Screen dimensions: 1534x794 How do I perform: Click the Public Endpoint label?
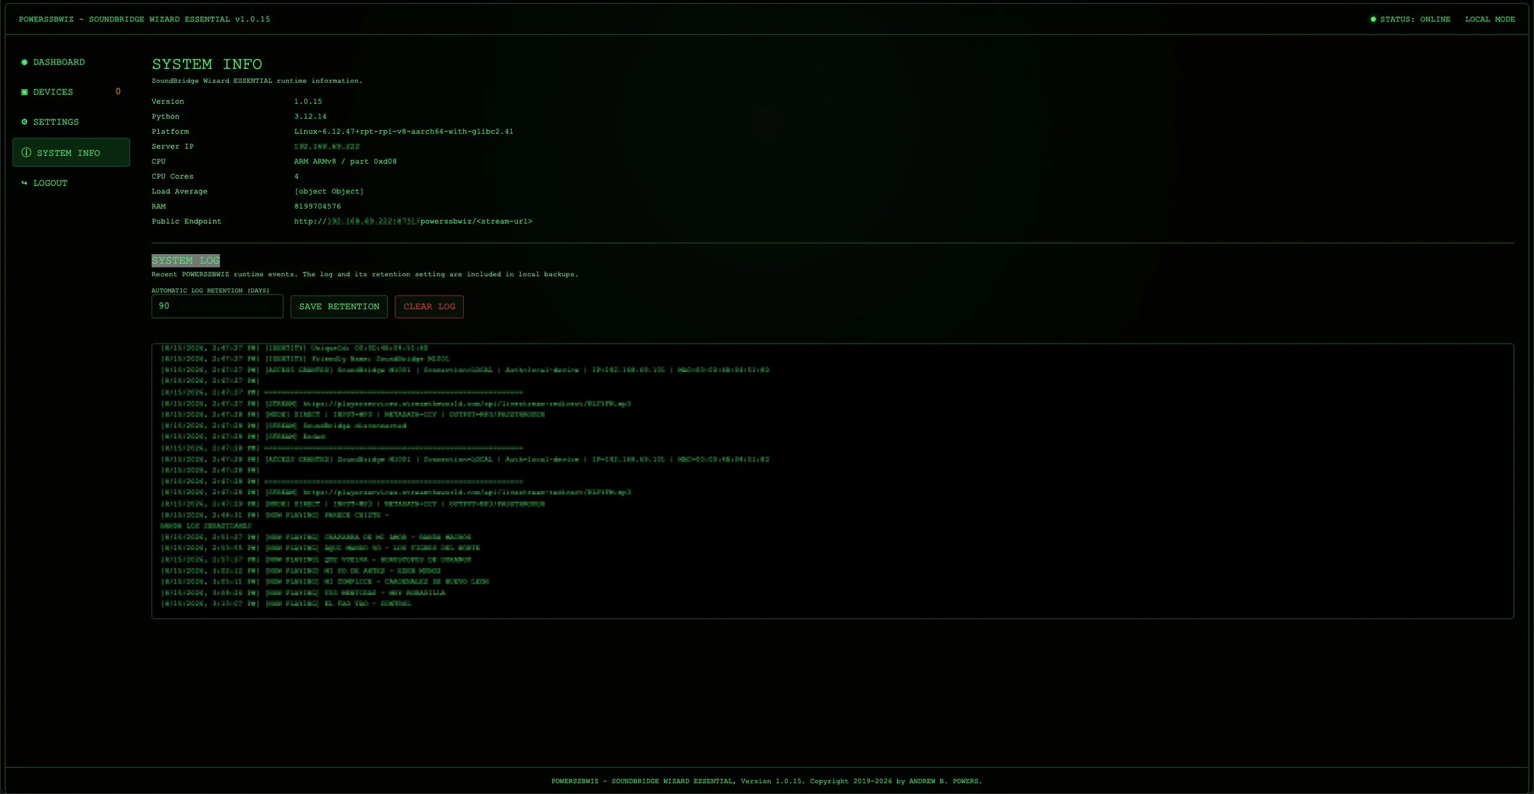click(187, 221)
